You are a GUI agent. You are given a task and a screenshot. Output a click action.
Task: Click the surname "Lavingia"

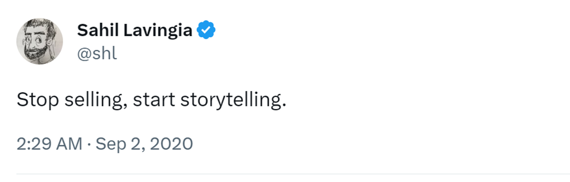tap(158, 30)
